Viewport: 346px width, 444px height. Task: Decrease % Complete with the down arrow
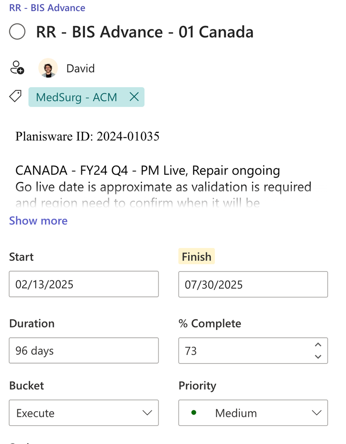click(x=318, y=356)
